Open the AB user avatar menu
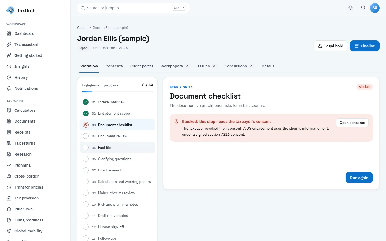Viewport: 386px width, 241px height. [x=375, y=8]
